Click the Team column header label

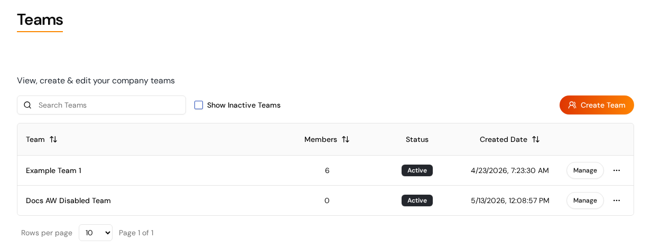coord(35,139)
